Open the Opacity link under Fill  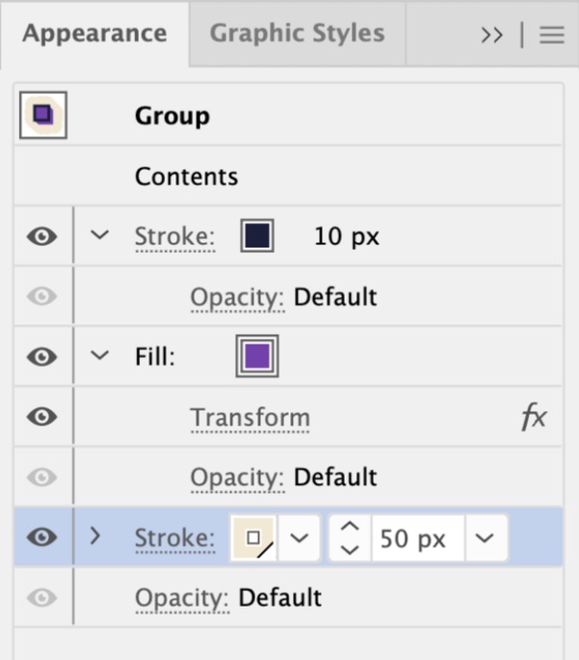[237, 479]
